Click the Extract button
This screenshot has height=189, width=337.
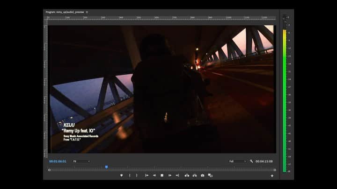click(x=195, y=175)
